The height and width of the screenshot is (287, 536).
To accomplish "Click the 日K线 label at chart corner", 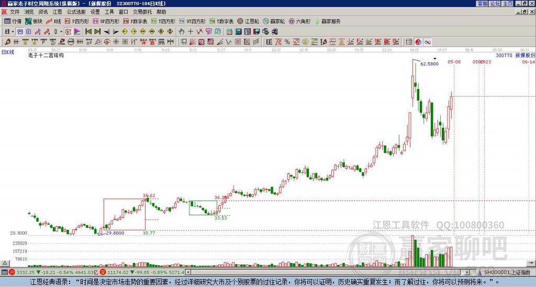I will (7, 52).
